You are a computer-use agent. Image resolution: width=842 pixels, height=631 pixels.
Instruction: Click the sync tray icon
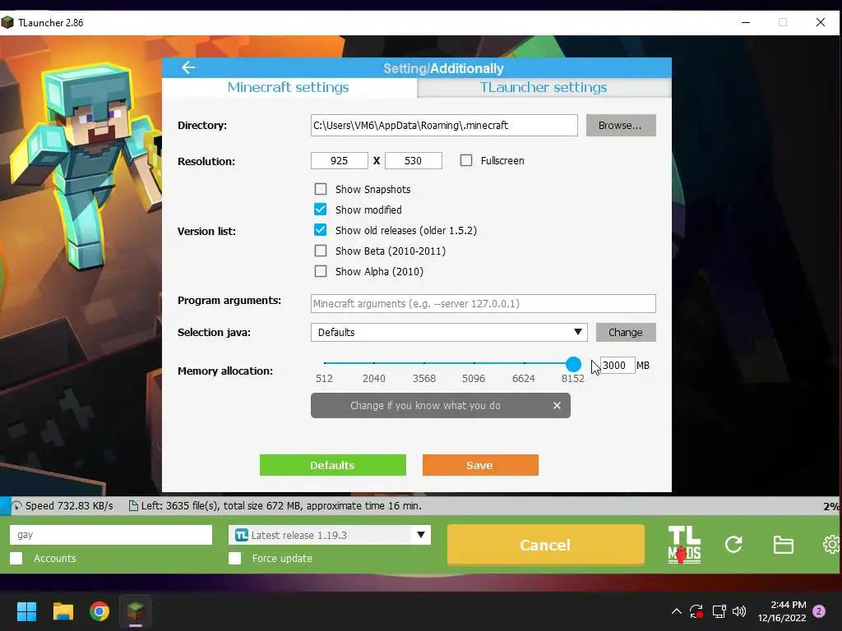(x=696, y=611)
